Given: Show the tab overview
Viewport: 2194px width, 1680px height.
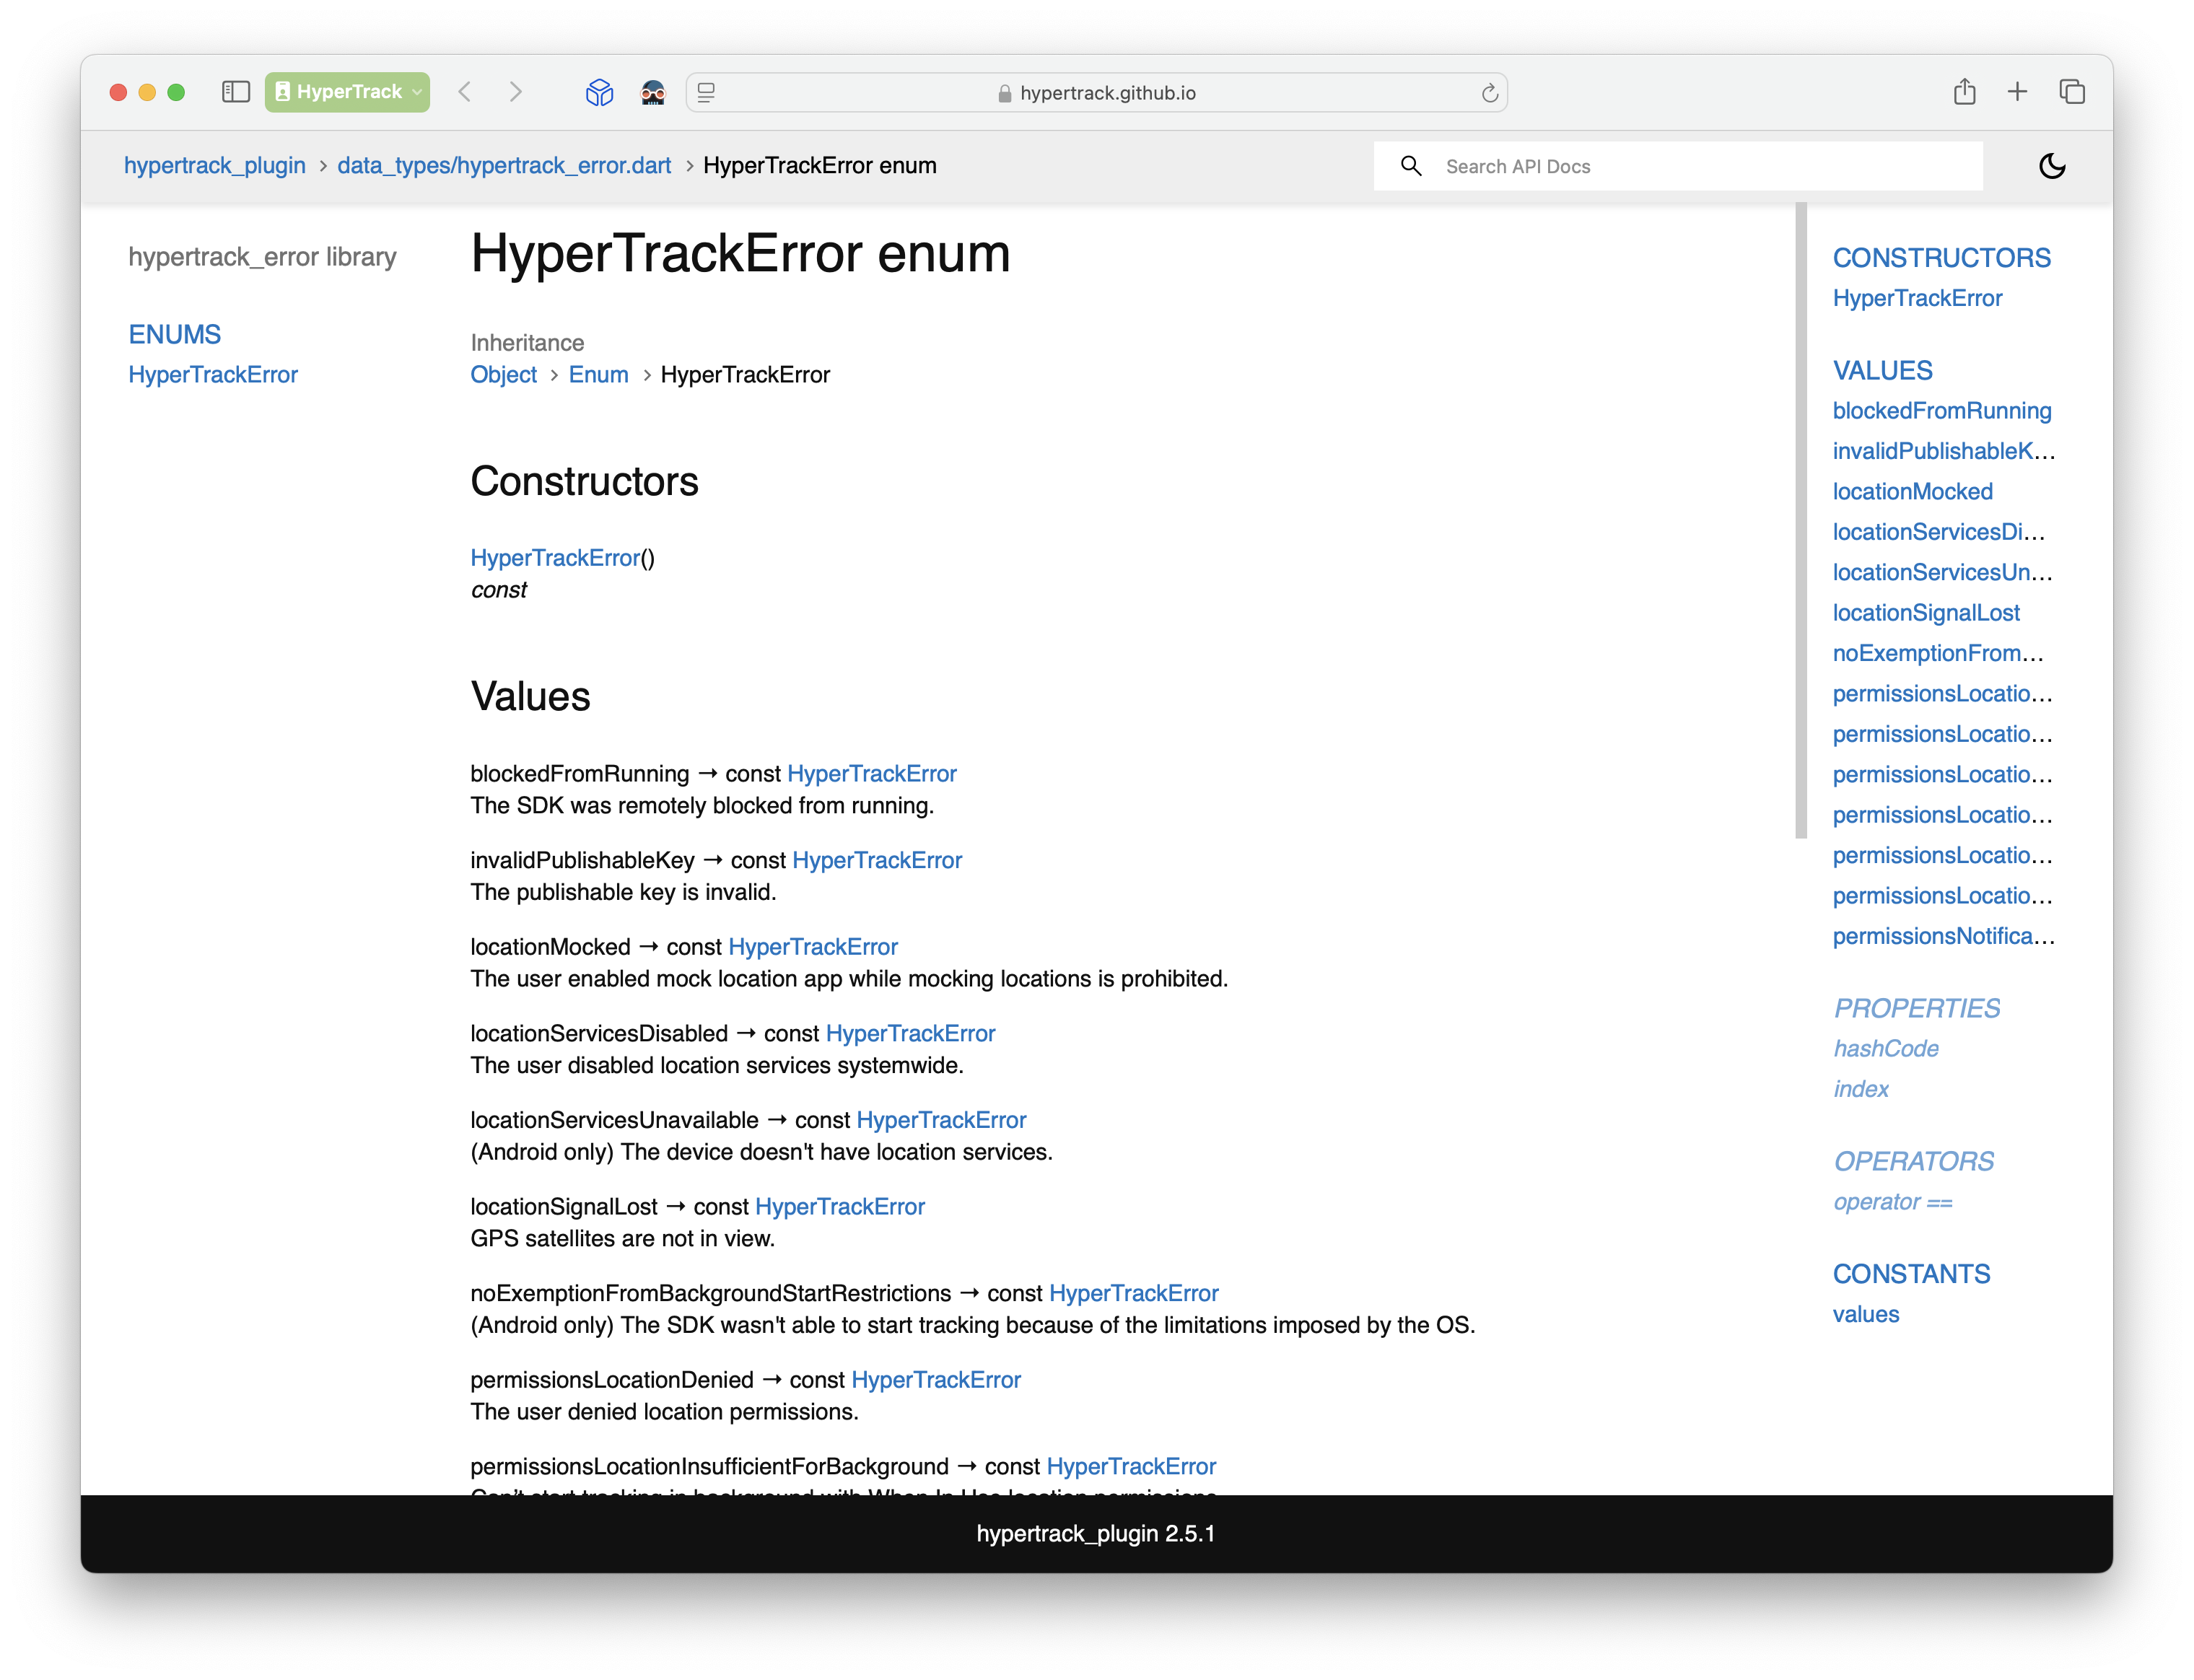Looking at the screenshot, I should tap(2072, 92).
